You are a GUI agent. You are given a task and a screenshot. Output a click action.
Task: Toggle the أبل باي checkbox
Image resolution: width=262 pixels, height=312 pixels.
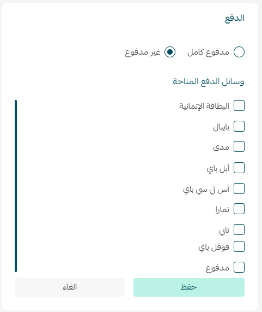click(x=239, y=168)
